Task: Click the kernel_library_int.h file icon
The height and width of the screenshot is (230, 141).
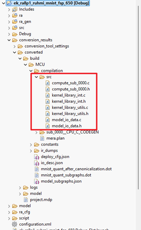Action: (48, 101)
